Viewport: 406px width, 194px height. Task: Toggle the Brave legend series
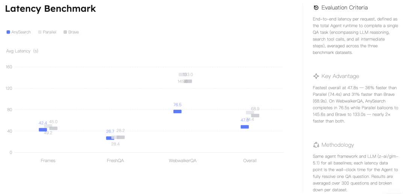(71, 32)
